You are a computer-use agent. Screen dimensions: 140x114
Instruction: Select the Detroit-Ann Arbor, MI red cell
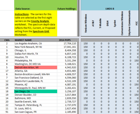[x=36, y=67]
